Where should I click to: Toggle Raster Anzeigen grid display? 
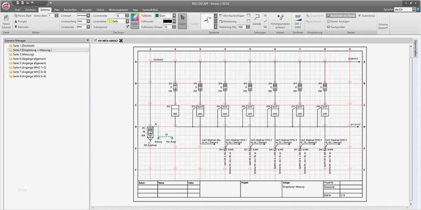338,21
